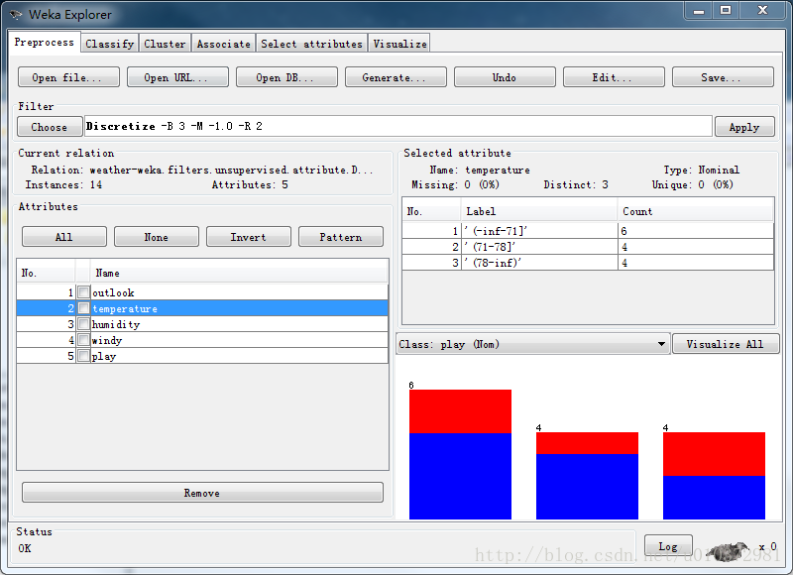Viewport: 793px width, 575px height.
Task: Open the Log button
Action: click(x=668, y=546)
